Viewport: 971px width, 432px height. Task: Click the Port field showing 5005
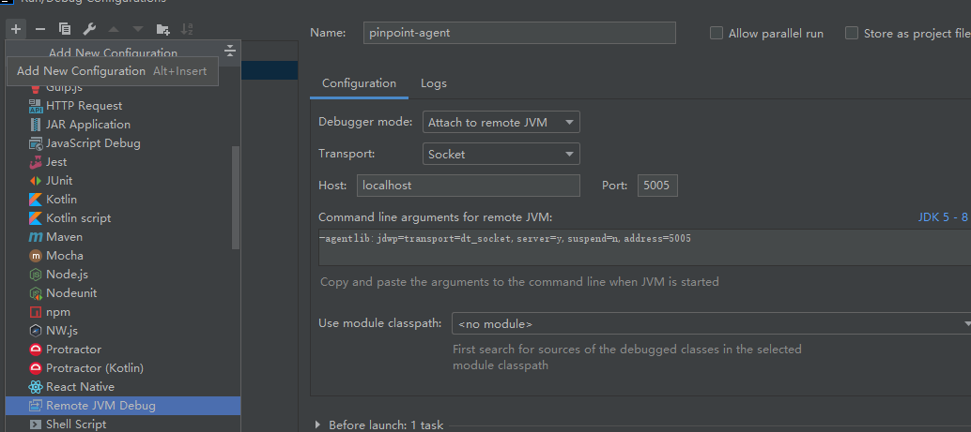[657, 186]
